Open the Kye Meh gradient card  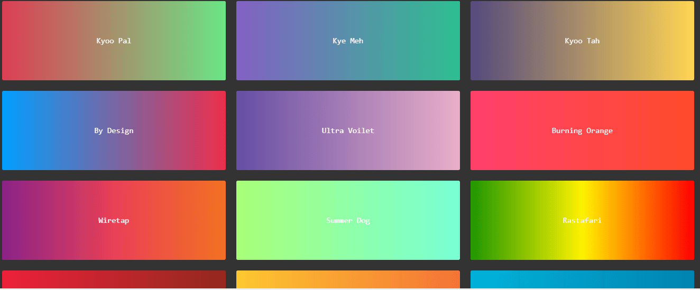(x=348, y=41)
